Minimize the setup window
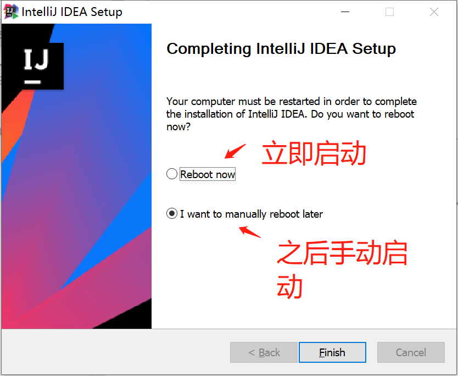 pyautogui.click(x=345, y=11)
